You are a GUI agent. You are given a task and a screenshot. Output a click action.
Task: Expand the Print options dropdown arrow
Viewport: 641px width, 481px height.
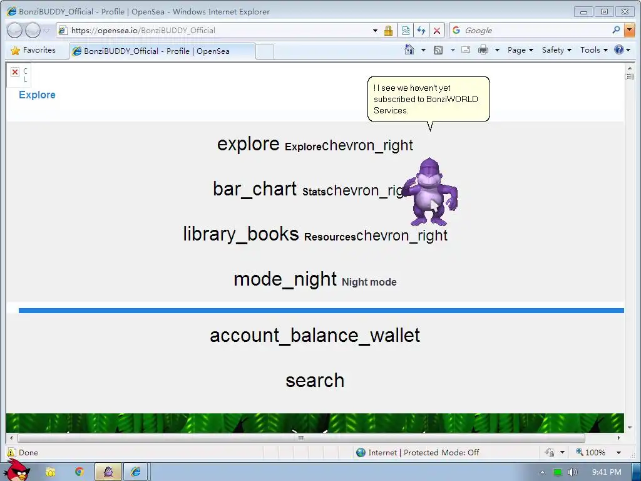(497, 50)
